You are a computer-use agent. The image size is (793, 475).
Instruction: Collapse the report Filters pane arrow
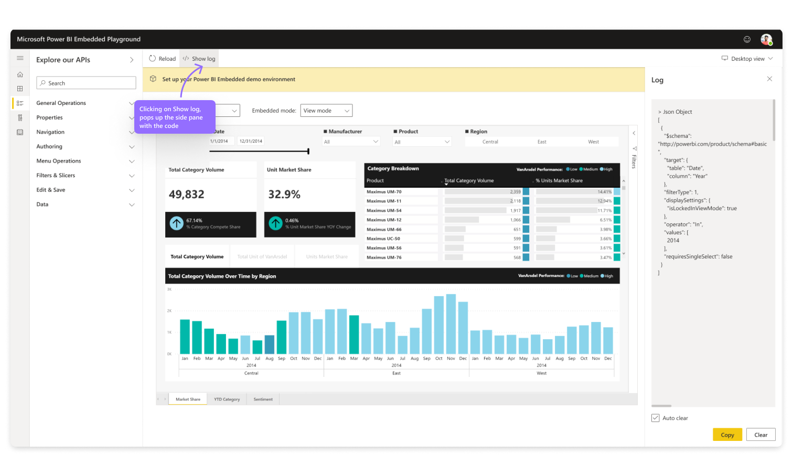pos(634,133)
